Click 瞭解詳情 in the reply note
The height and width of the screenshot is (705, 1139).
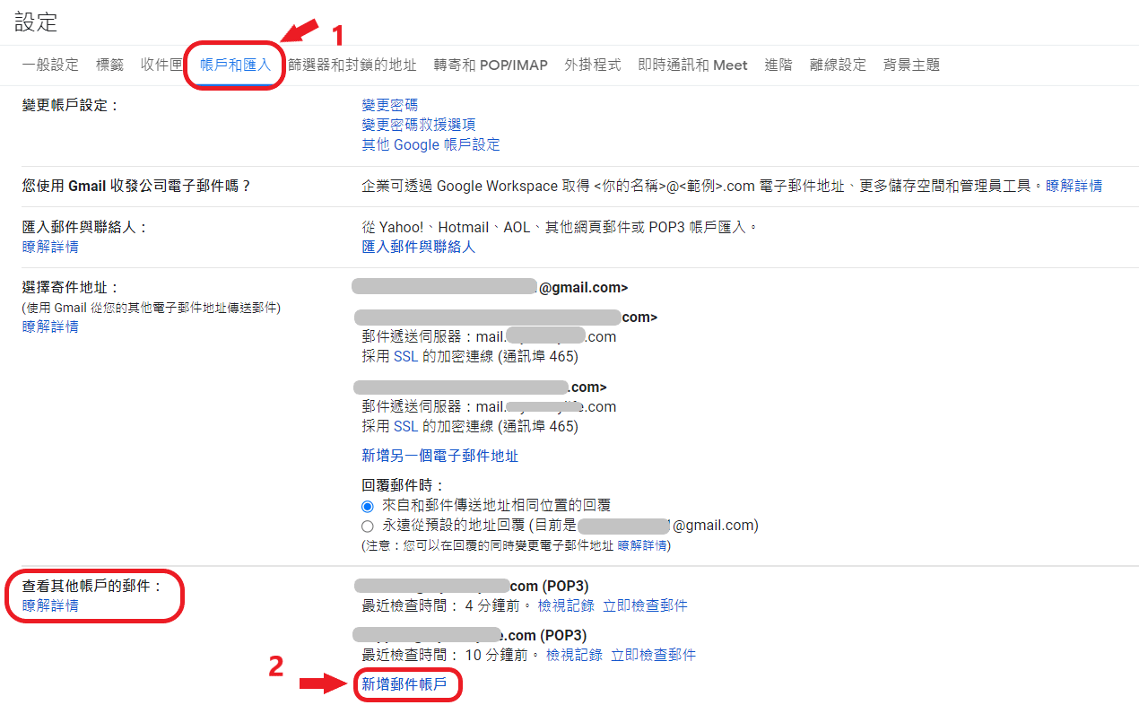(642, 545)
